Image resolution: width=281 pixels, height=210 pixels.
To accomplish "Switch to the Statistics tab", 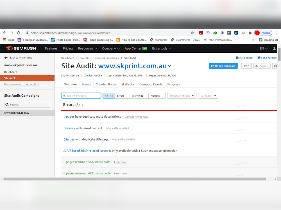I will (128, 84).
